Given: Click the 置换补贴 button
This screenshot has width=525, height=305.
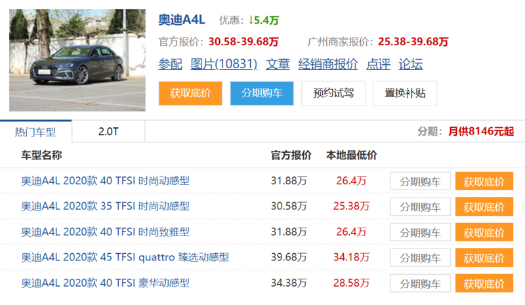Looking at the screenshot, I should pyautogui.click(x=405, y=93).
